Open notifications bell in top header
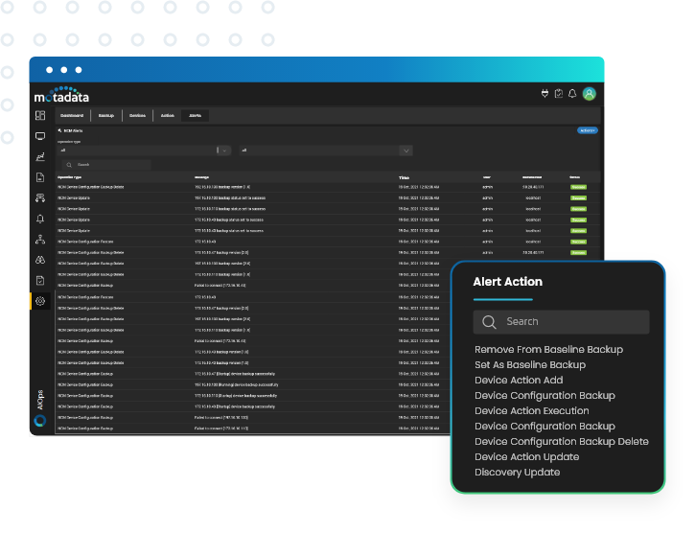This screenshot has width=695, height=533. point(572,94)
